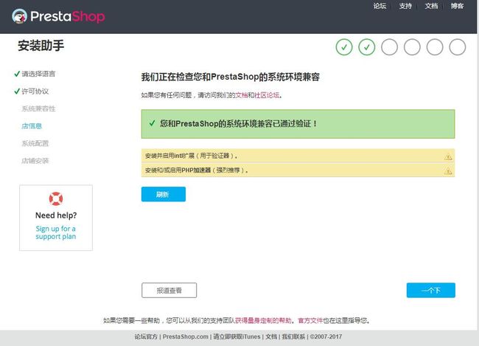Open the 我们联系 footer link
The height and width of the screenshot is (346, 479).
pos(293,336)
